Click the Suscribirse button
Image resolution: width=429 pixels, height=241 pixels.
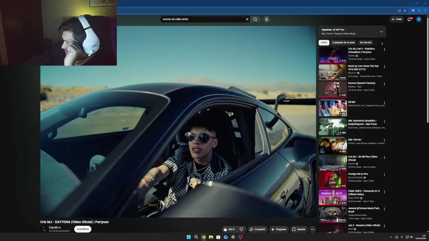coord(83,229)
